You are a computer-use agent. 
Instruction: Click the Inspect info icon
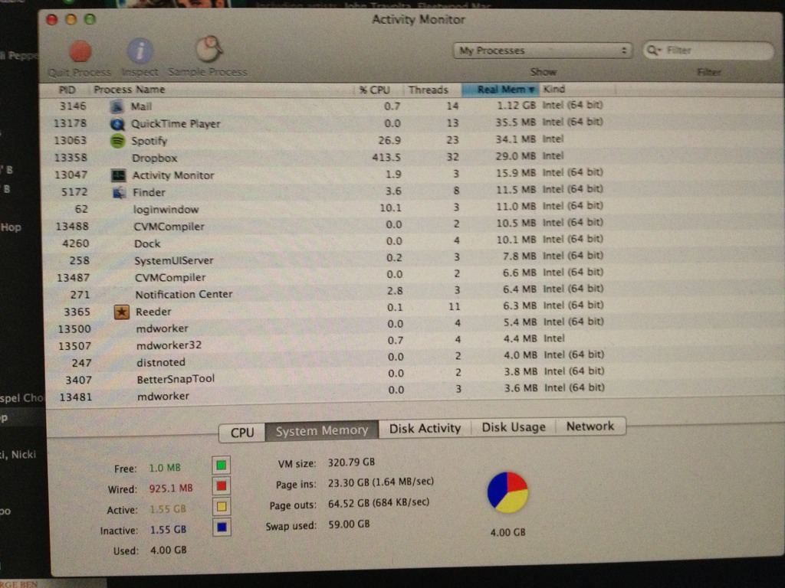[x=140, y=51]
